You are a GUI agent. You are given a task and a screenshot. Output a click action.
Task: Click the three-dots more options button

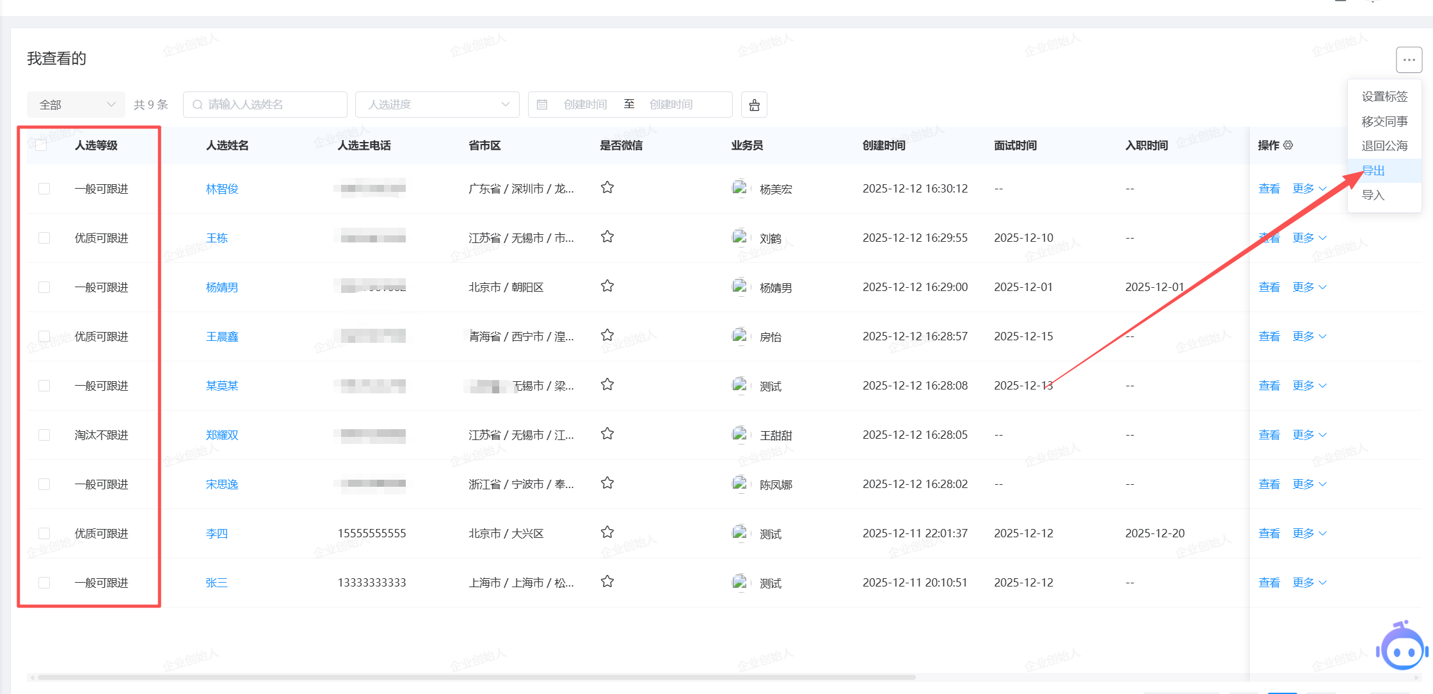click(x=1409, y=60)
